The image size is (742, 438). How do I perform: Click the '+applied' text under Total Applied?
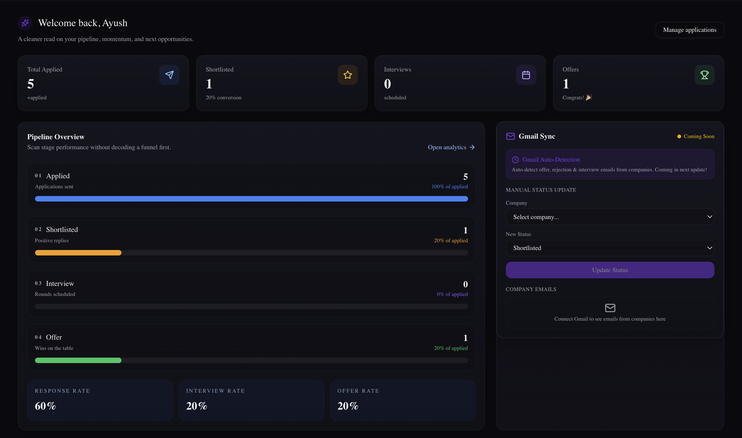pyautogui.click(x=37, y=97)
